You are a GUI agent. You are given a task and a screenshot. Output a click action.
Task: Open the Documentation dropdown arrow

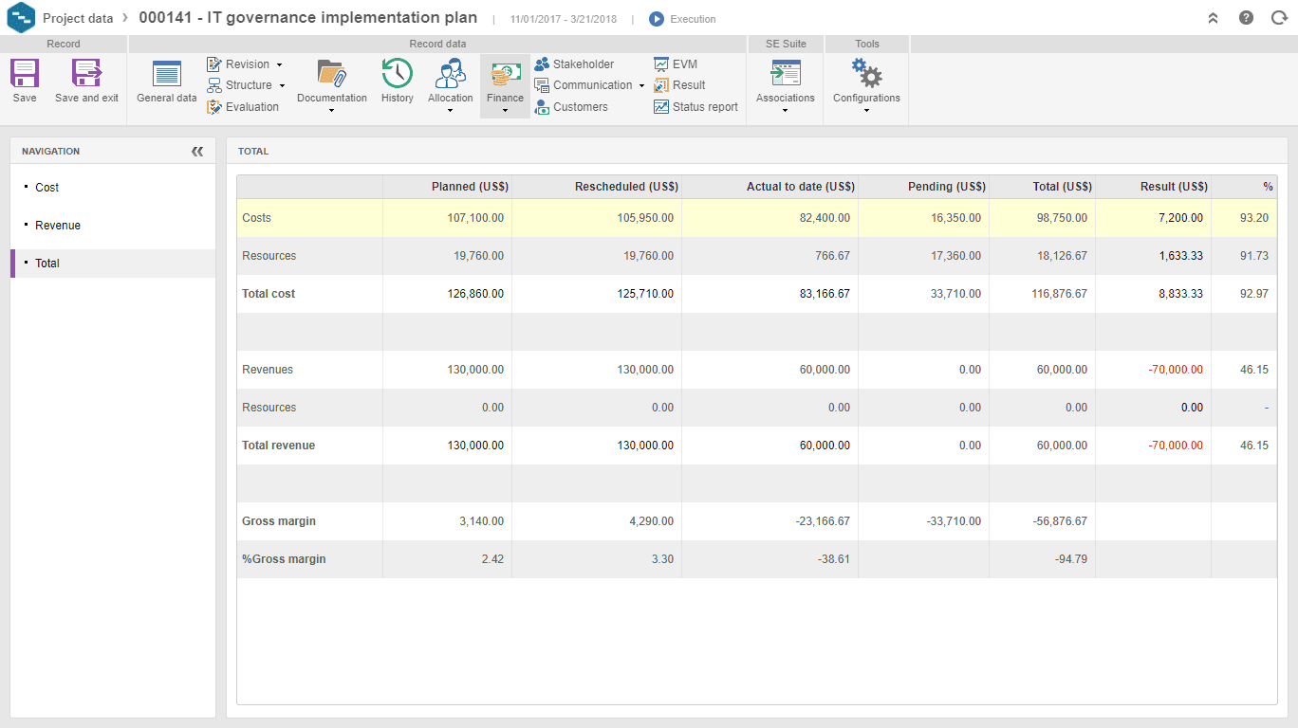(332, 111)
